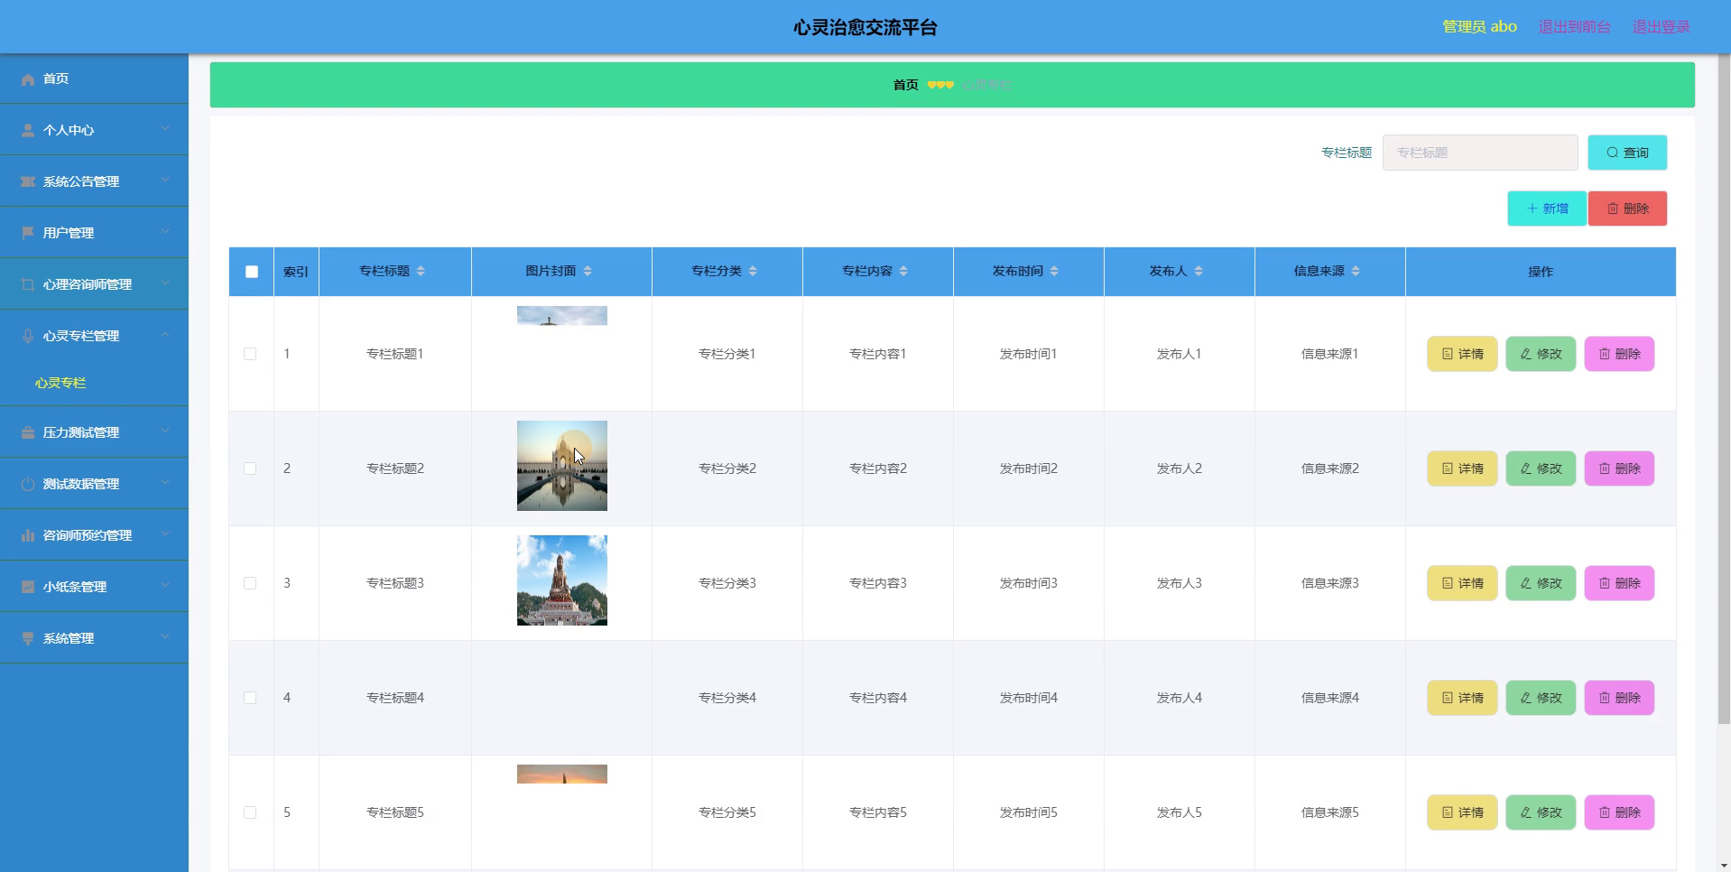Image resolution: width=1731 pixels, height=872 pixels.
Task: Click the chart icon next to 咨询师预约管理
Action: coord(28,536)
